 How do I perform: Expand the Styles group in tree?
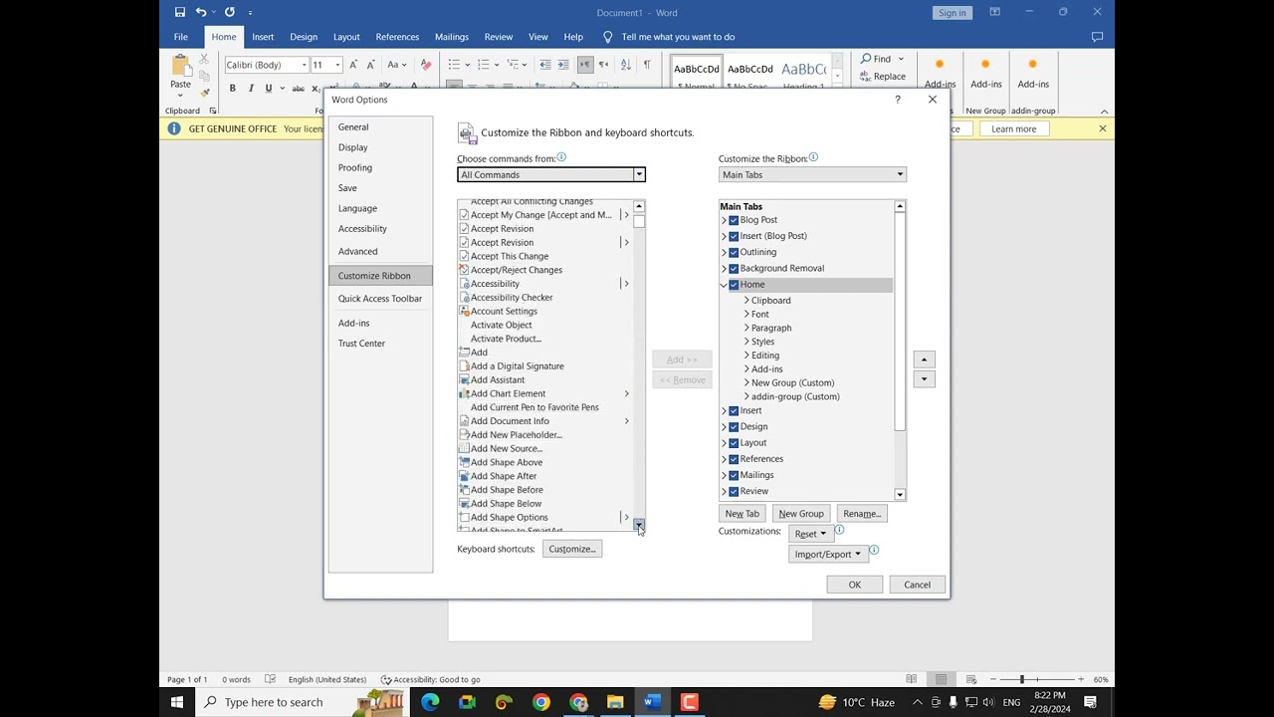[746, 342]
